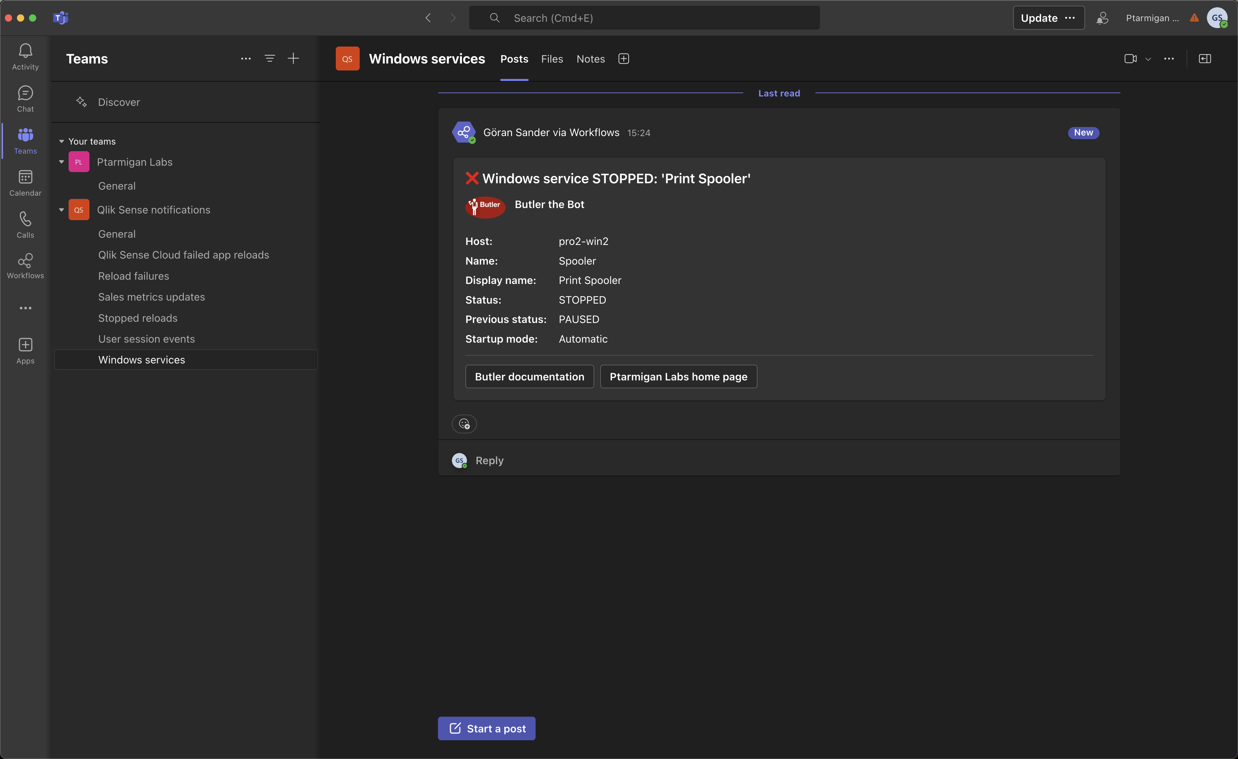Switch to the Posts tab
Image resolution: width=1238 pixels, height=759 pixels.
(x=514, y=59)
